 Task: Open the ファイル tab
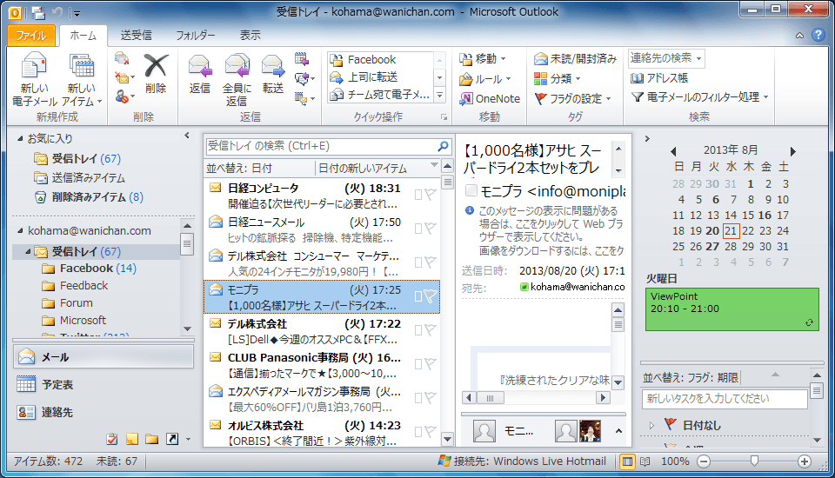tap(31, 36)
